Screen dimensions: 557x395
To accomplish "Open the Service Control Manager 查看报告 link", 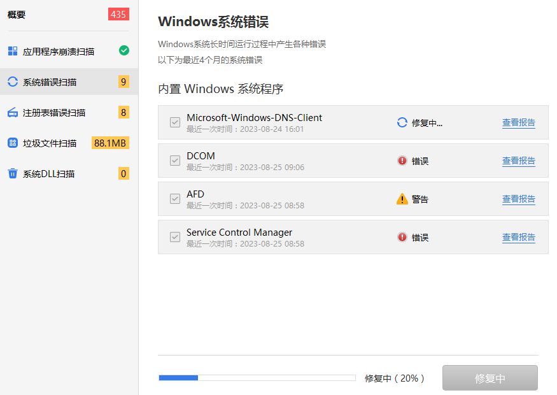I will tap(519, 237).
